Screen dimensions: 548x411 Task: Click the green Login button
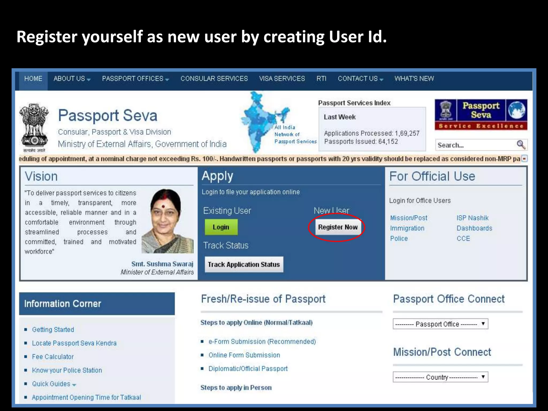(221, 227)
